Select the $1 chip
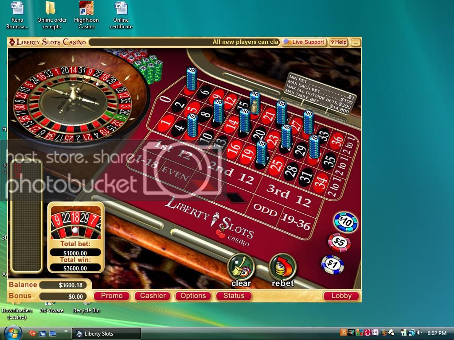454x340 pixels. 333,264
